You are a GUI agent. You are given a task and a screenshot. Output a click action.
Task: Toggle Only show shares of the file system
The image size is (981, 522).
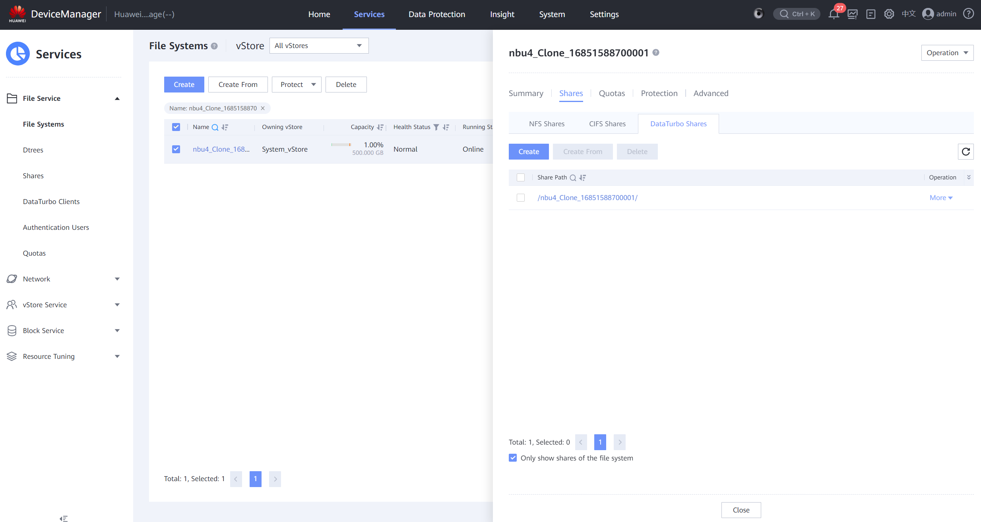[x=513, y=458]
